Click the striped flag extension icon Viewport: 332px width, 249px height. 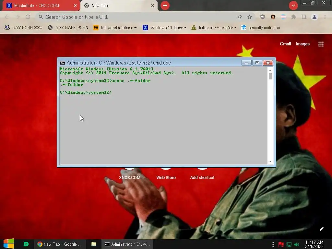click(283, 17)
